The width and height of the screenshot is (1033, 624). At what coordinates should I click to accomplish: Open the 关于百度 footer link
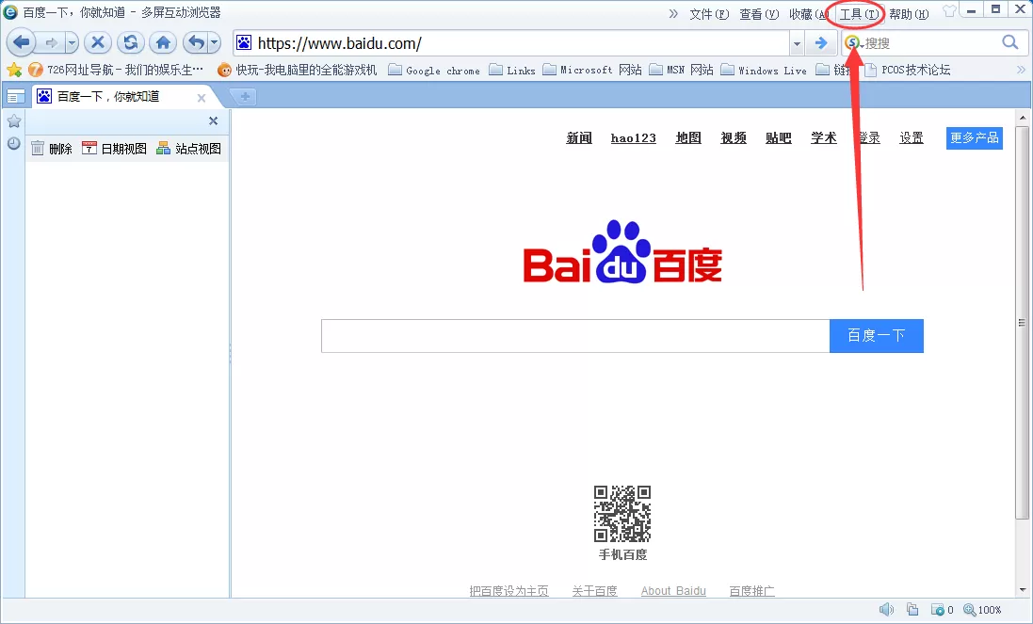pos(595,590)
